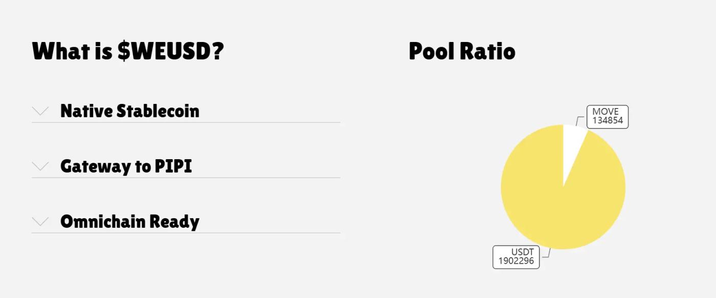Click the divider line under Omnichain Ready

(186, 233)
